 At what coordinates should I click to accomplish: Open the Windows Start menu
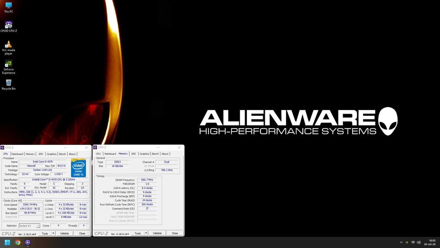click(7, 242)
